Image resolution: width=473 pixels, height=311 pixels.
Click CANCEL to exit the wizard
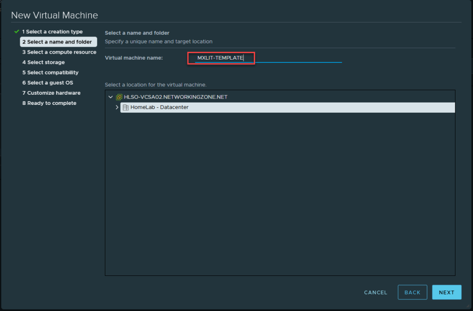[x=376, y=293]
